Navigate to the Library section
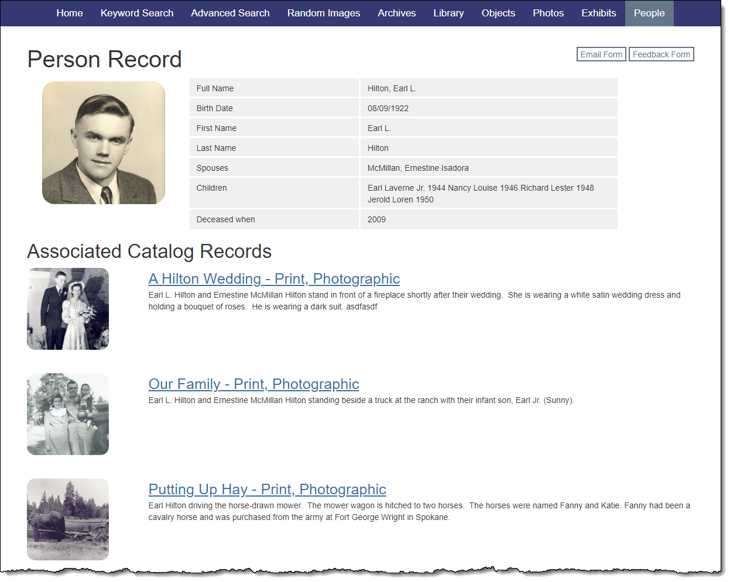 coord(448,13)
